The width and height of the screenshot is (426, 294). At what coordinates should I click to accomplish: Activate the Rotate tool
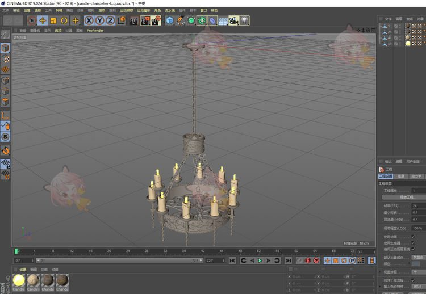[64, 20]
